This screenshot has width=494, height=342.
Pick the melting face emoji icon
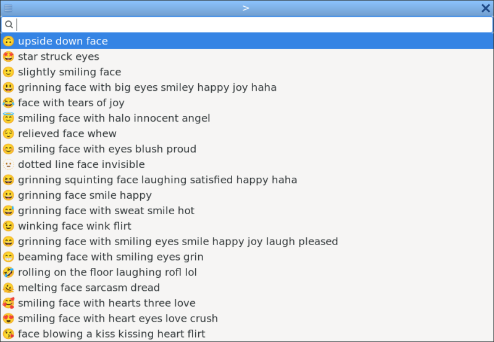(8, 288)
